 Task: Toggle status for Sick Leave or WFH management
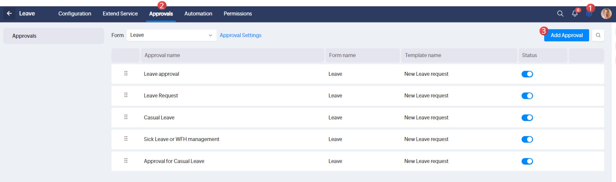click(527, 139)
